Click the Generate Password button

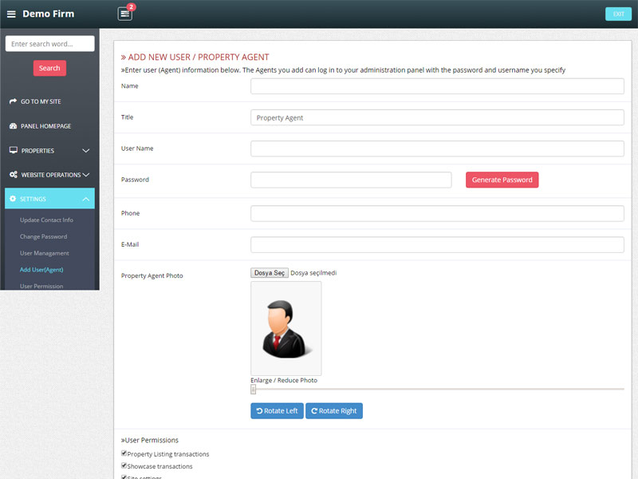click(502, 180)
